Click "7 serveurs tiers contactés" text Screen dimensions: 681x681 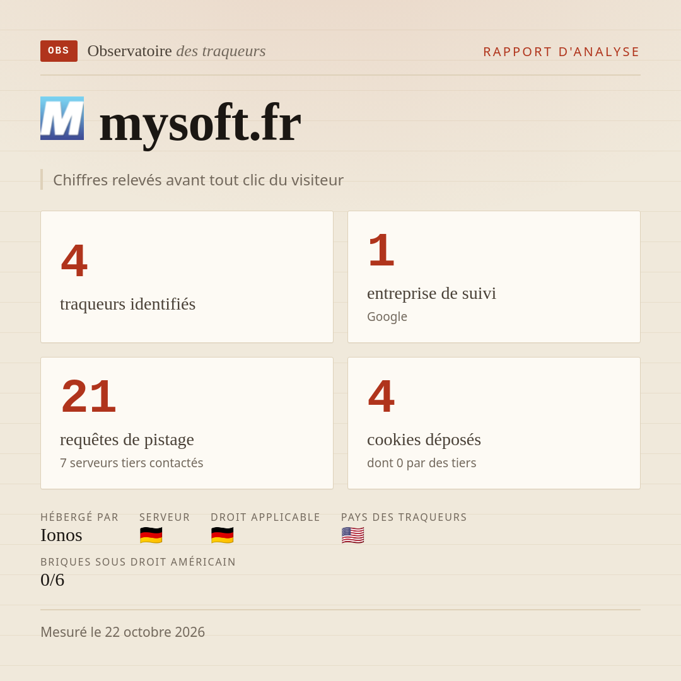coord(132,463)
